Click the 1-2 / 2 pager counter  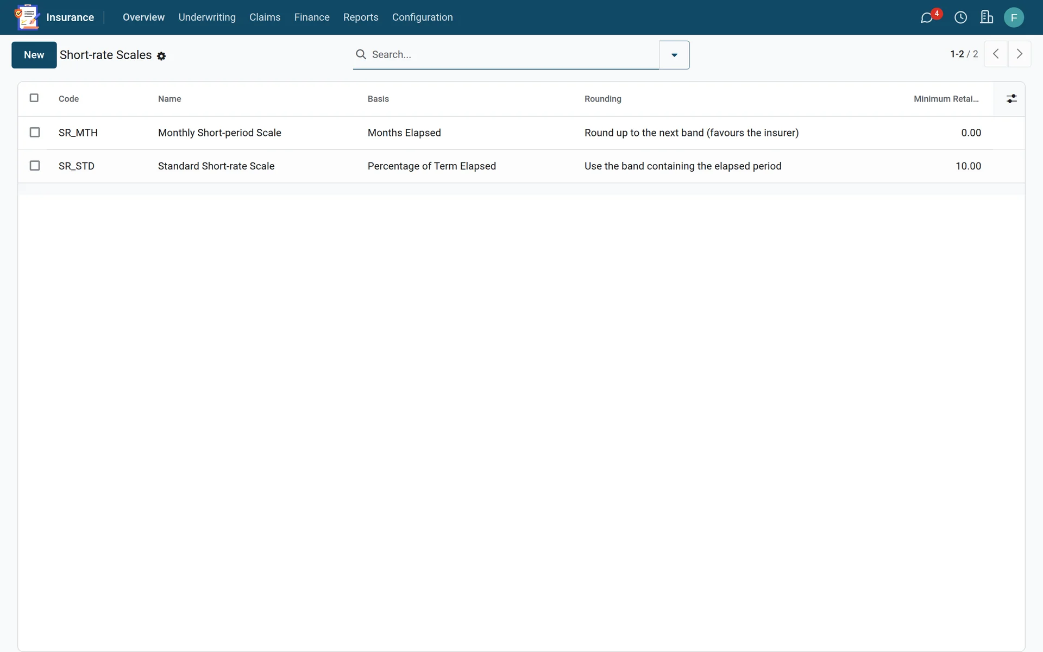click(x=964, y=54)
